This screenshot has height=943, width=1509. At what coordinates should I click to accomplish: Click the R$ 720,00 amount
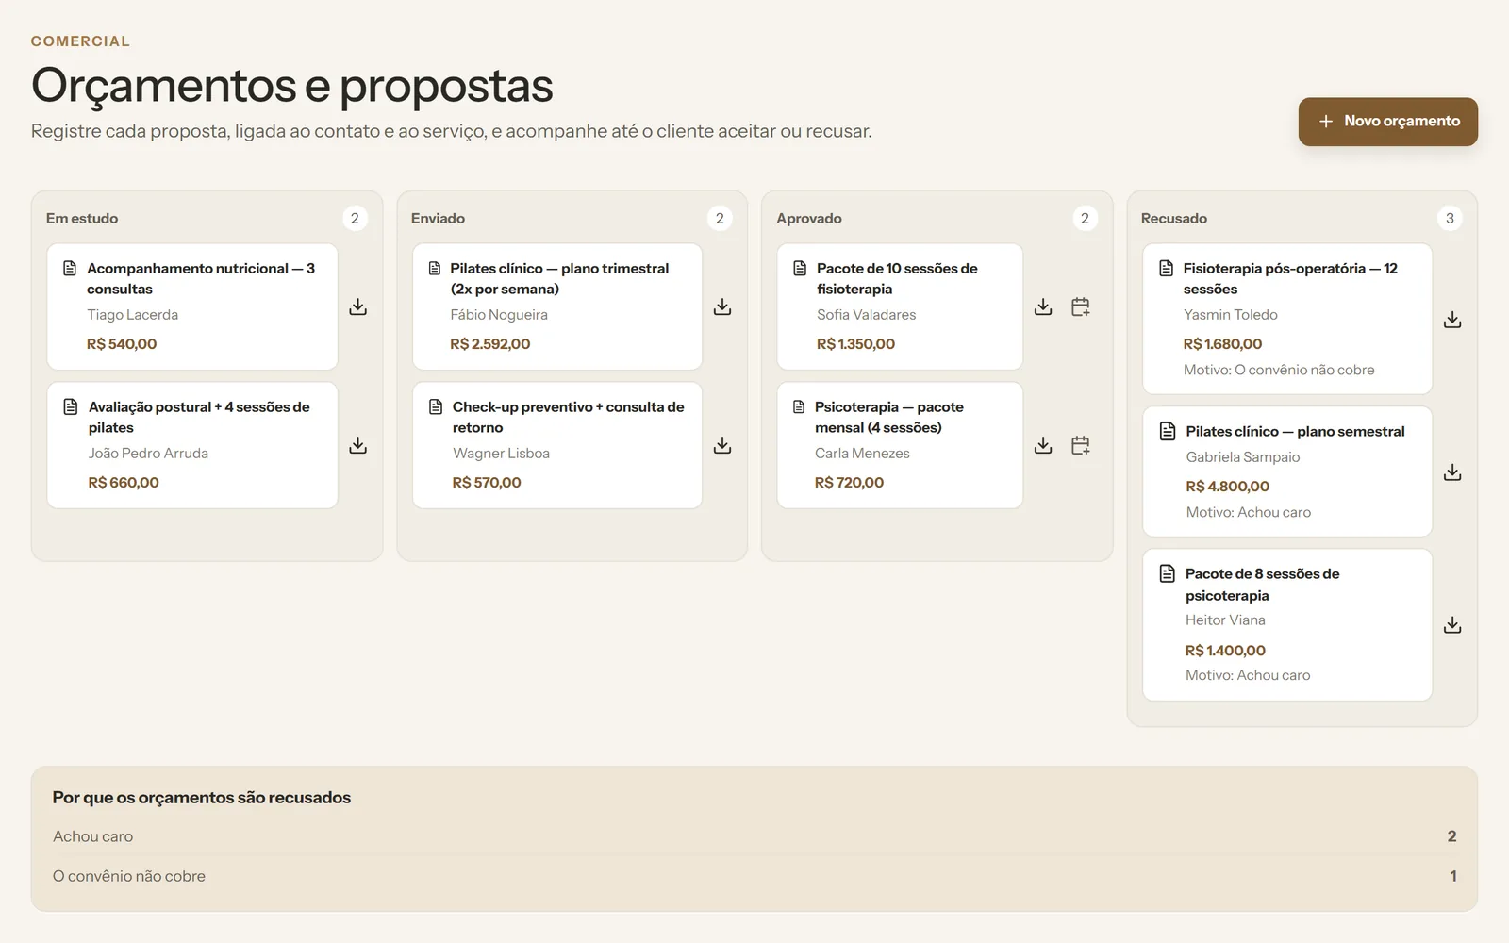click(850, 483)
